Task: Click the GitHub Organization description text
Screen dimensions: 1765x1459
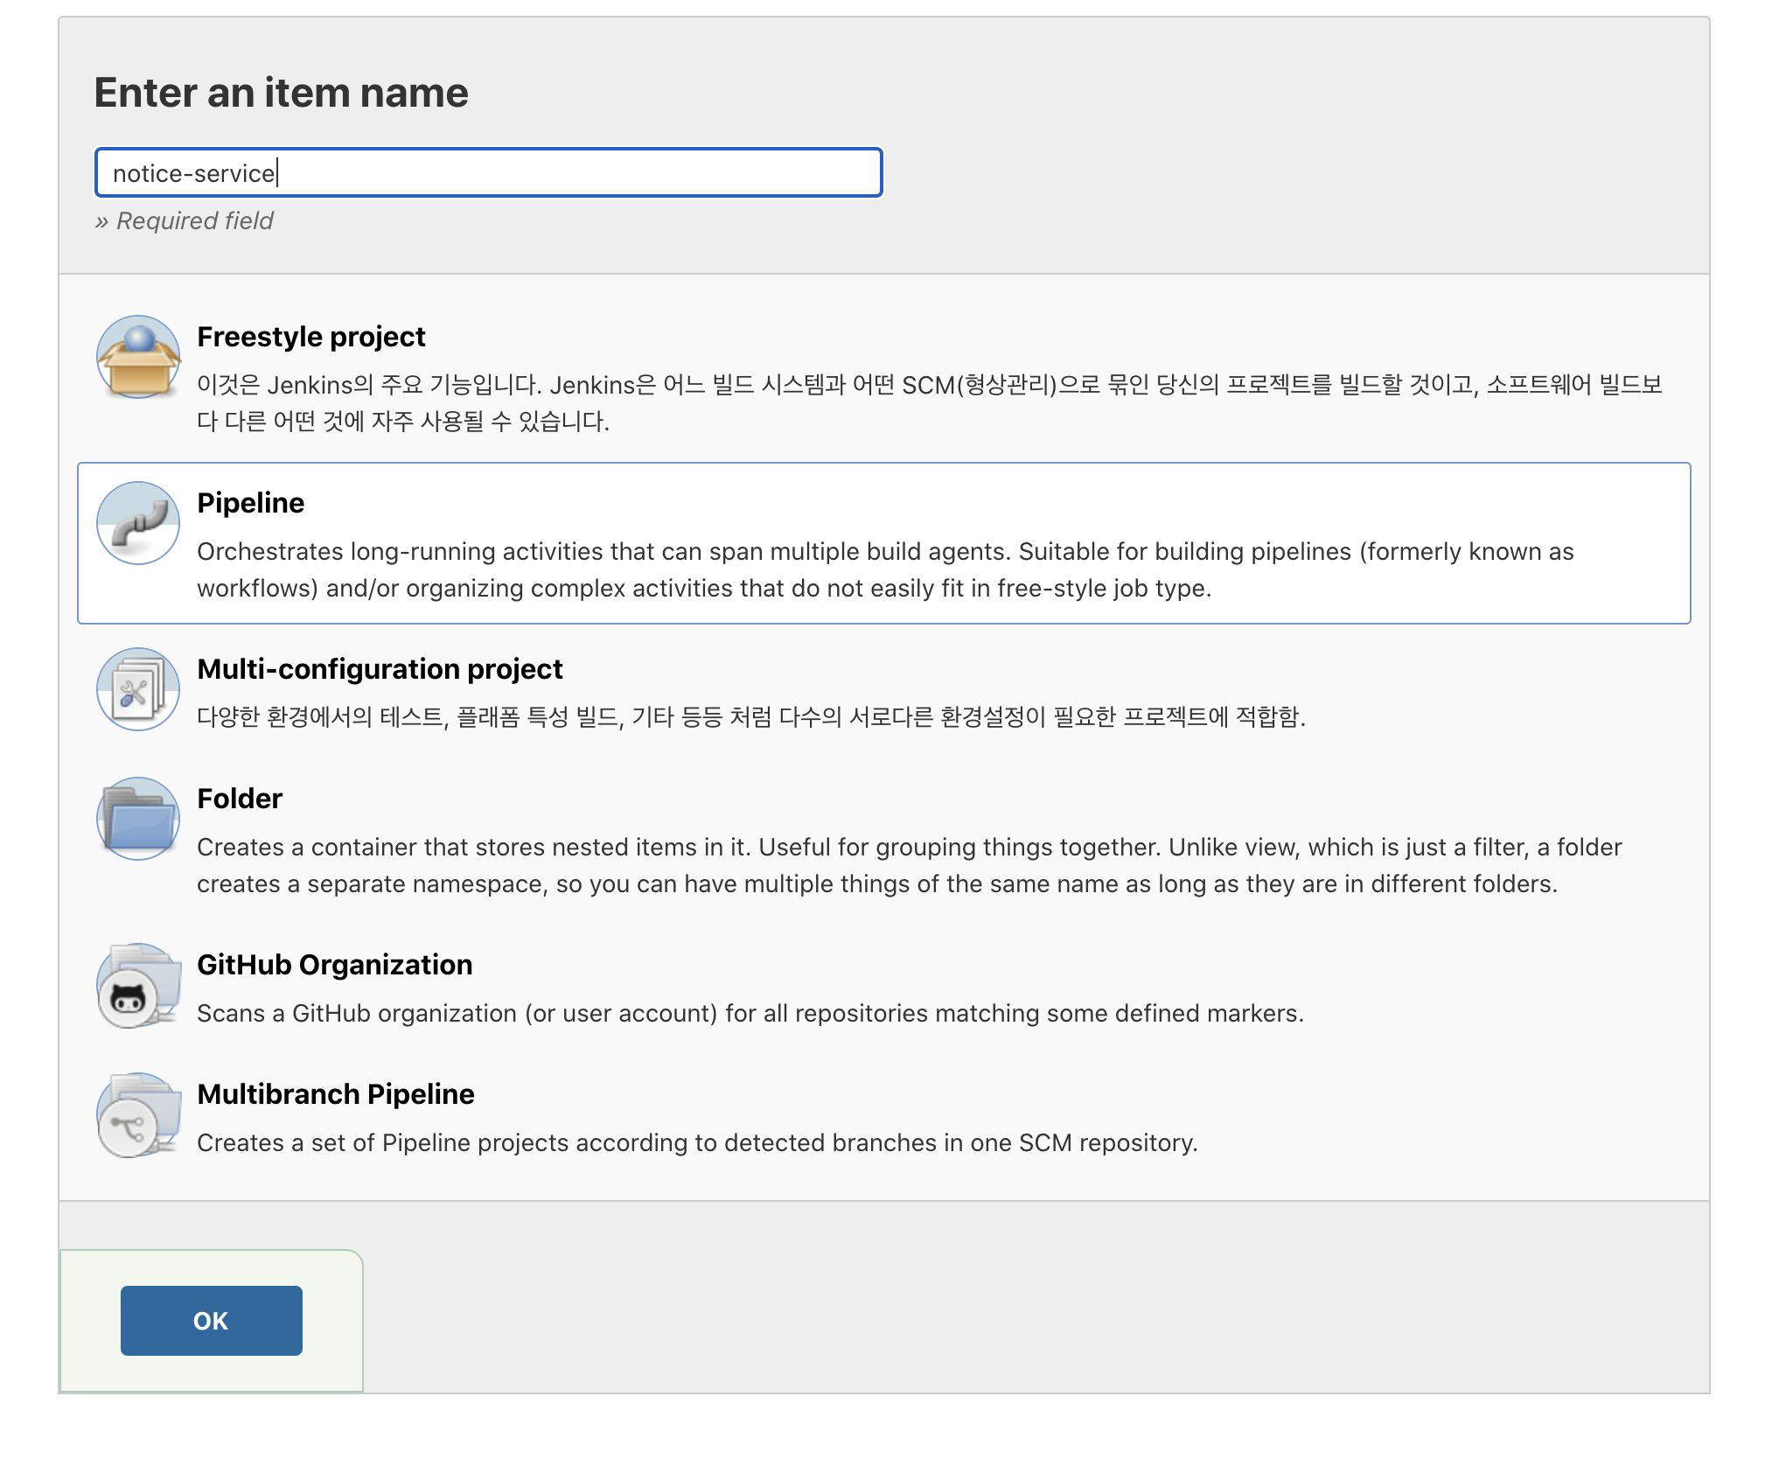Action: [x=750, y=1013]
